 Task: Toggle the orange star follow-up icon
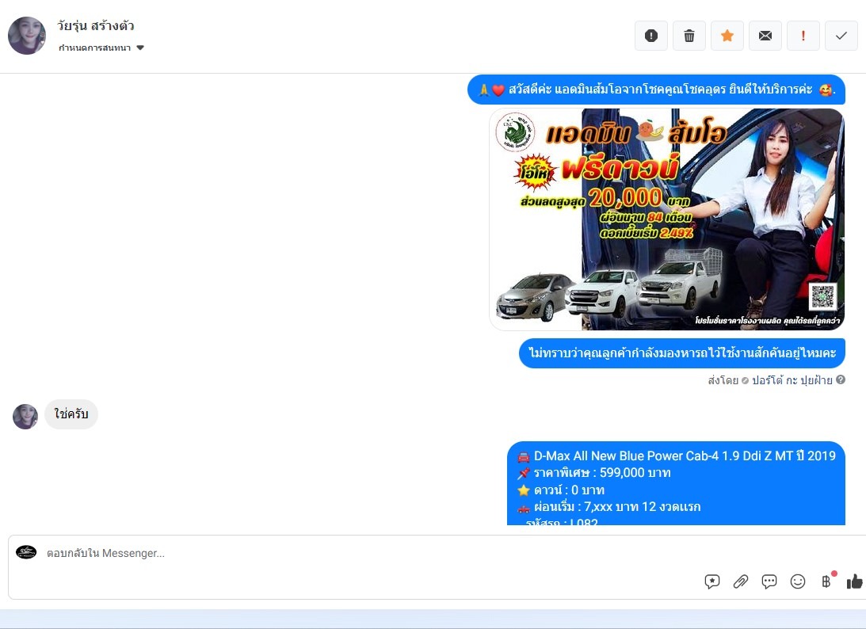click(727, 36)
